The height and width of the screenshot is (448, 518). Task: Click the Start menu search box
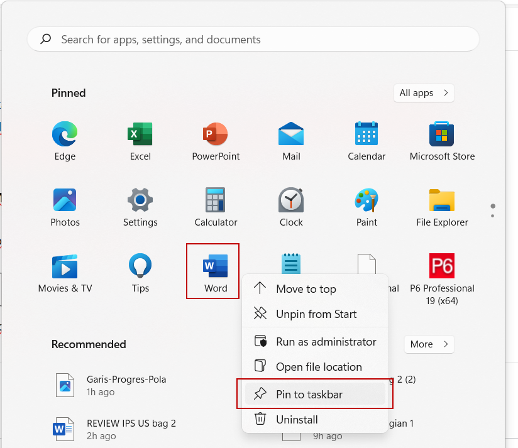click(253, 40)
